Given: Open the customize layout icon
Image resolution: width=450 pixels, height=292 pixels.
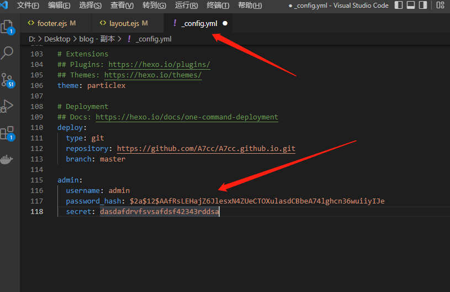Looking at the screenshot, I should coord(440,5).
